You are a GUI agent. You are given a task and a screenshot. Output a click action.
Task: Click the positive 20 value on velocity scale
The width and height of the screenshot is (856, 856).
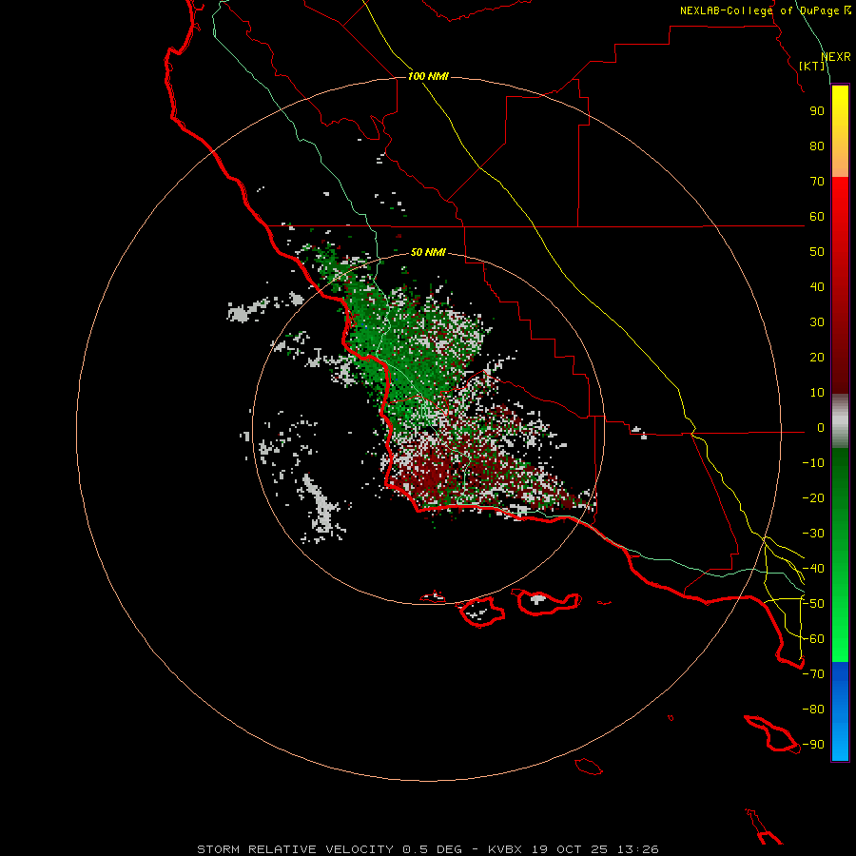click(817, 358)
